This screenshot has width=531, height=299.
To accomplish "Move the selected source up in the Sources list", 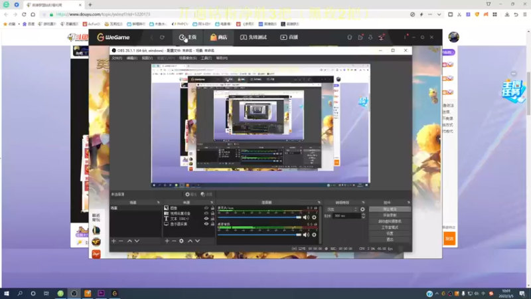I will coord(190,241).
